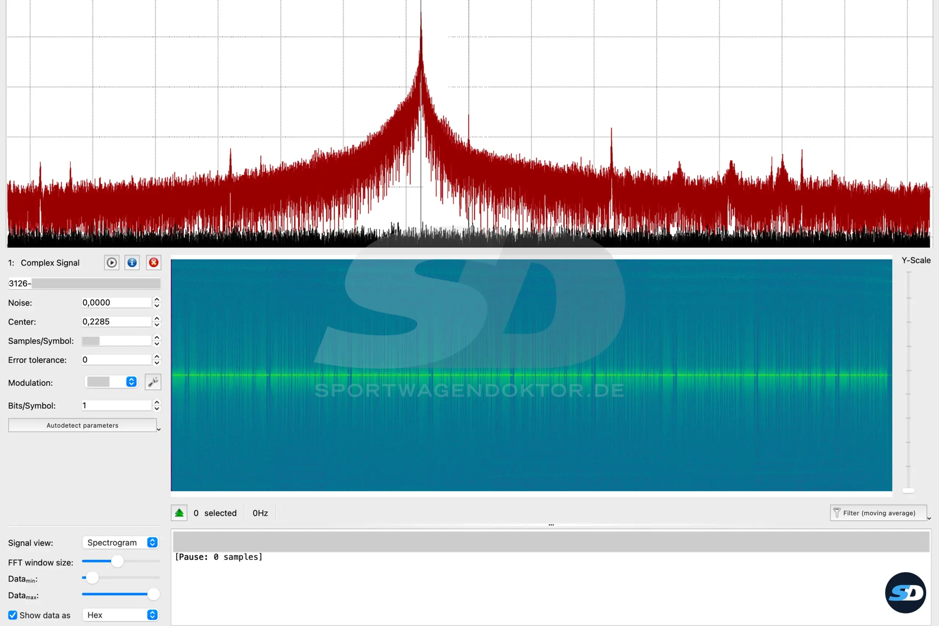Click the Noise input field
This screenshot has height=626, width=939.
pyautogui.click(x=117, y=303)
